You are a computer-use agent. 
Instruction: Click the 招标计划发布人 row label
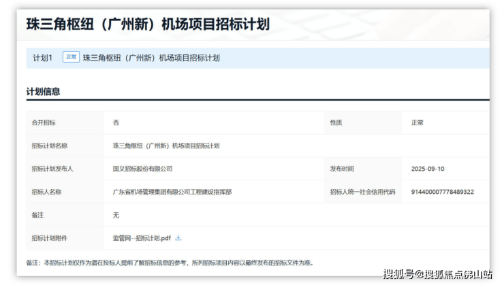click(52, 169)
